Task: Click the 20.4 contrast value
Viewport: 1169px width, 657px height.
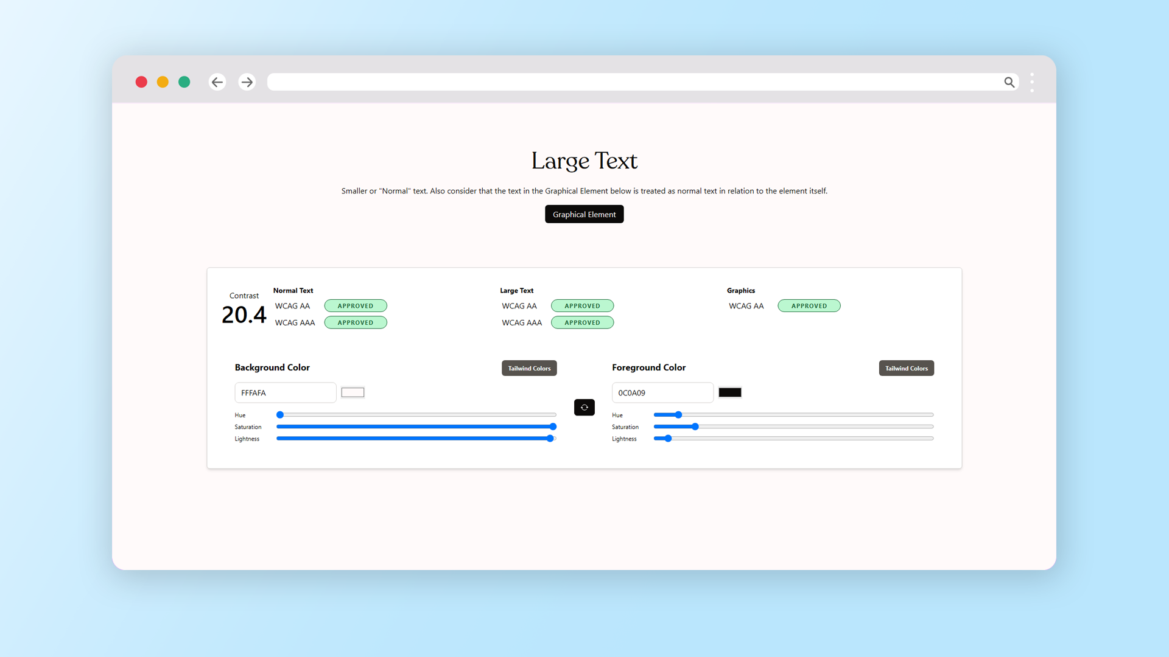Action: pos(244,315)
